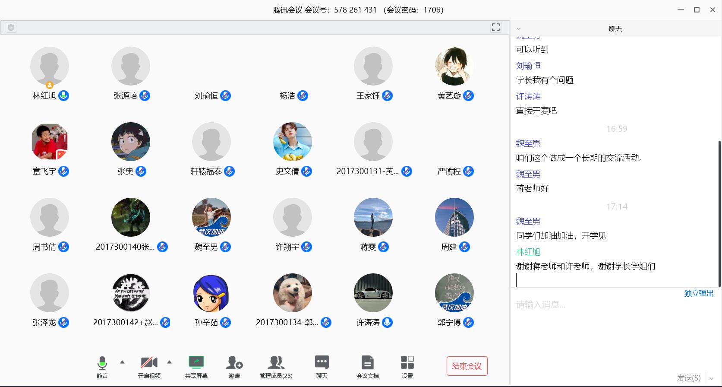Open 管理成员(28) members panel
The image size is (722, 387).
click(x=276, y=363)
